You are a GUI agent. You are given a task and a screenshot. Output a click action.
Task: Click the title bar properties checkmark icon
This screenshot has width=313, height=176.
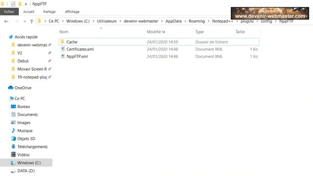pyautogui.click(x=13, y=4)
